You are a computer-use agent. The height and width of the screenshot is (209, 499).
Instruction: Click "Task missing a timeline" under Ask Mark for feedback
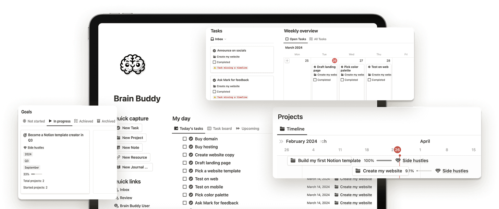pyautogui.click(x=232, y=97)
